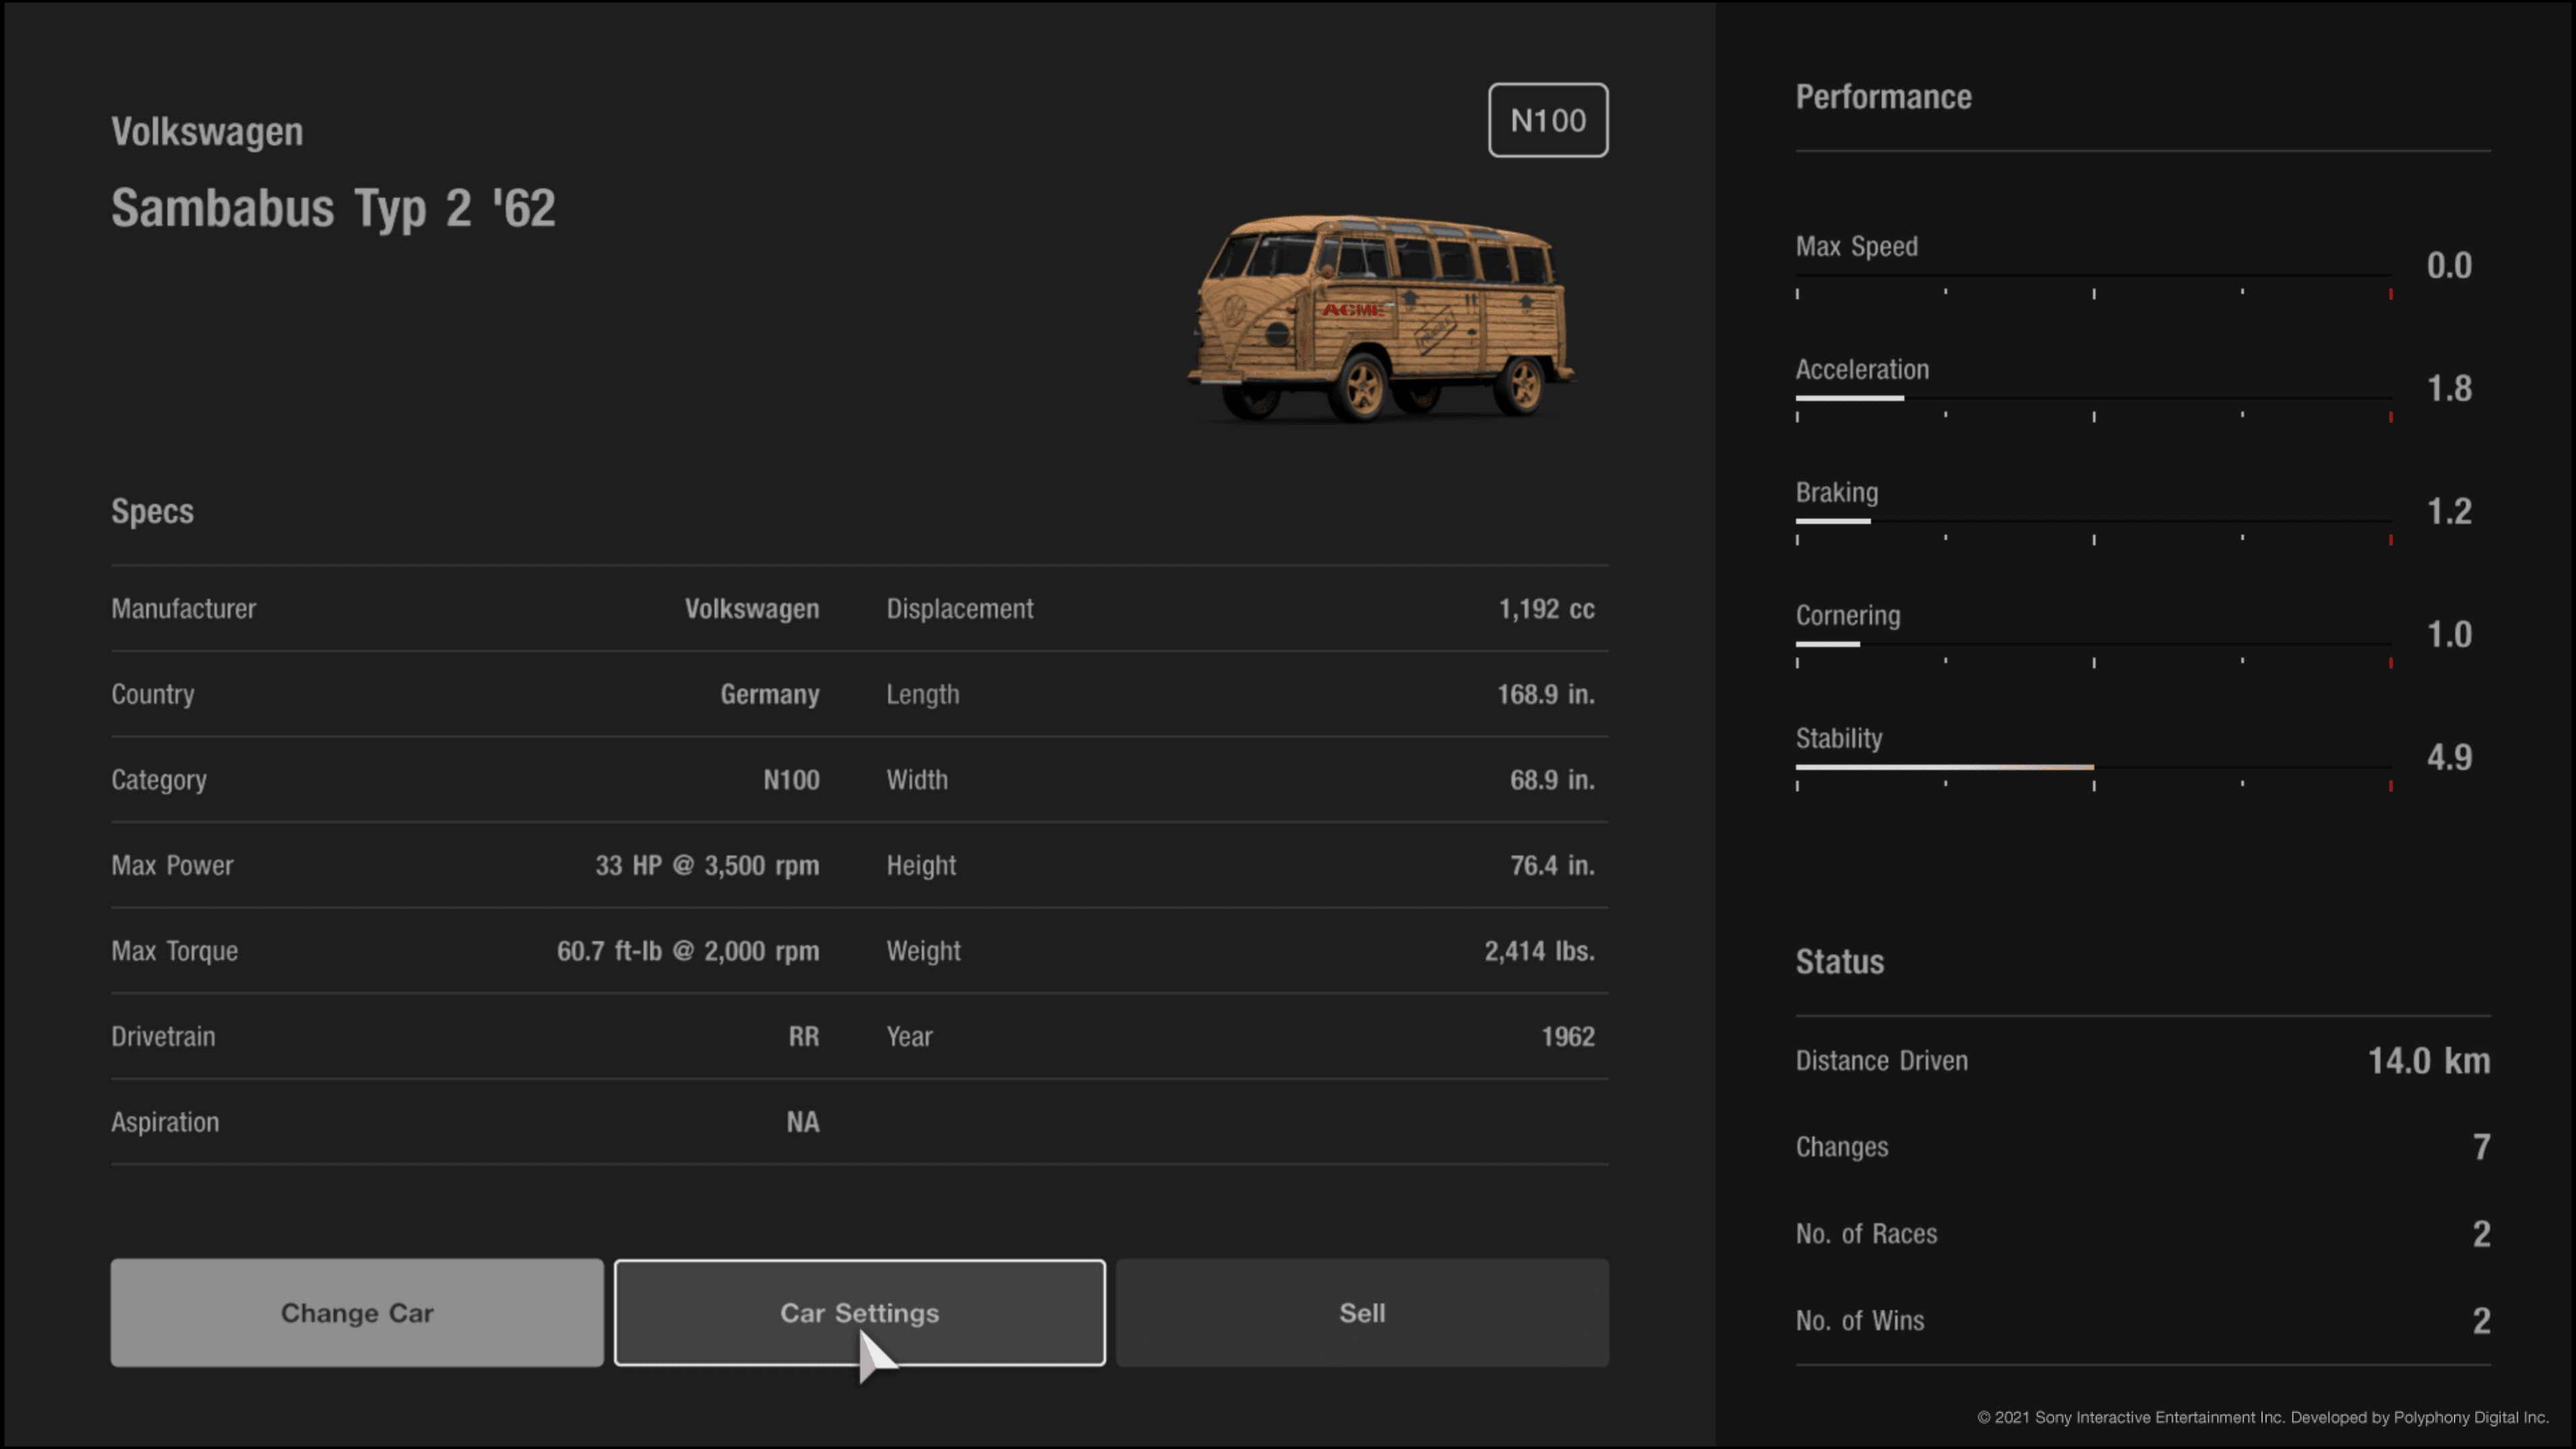
Task: Click the Changes value '7'
Action: (2482, 1147)
